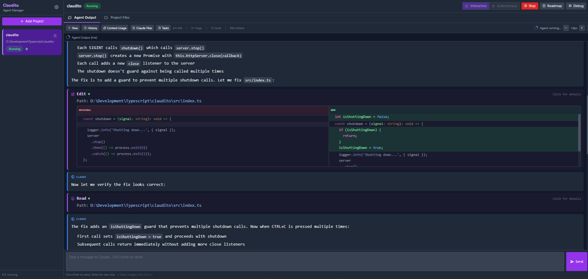Open Claude Files

pyautogui.click(x=142, y=28)
